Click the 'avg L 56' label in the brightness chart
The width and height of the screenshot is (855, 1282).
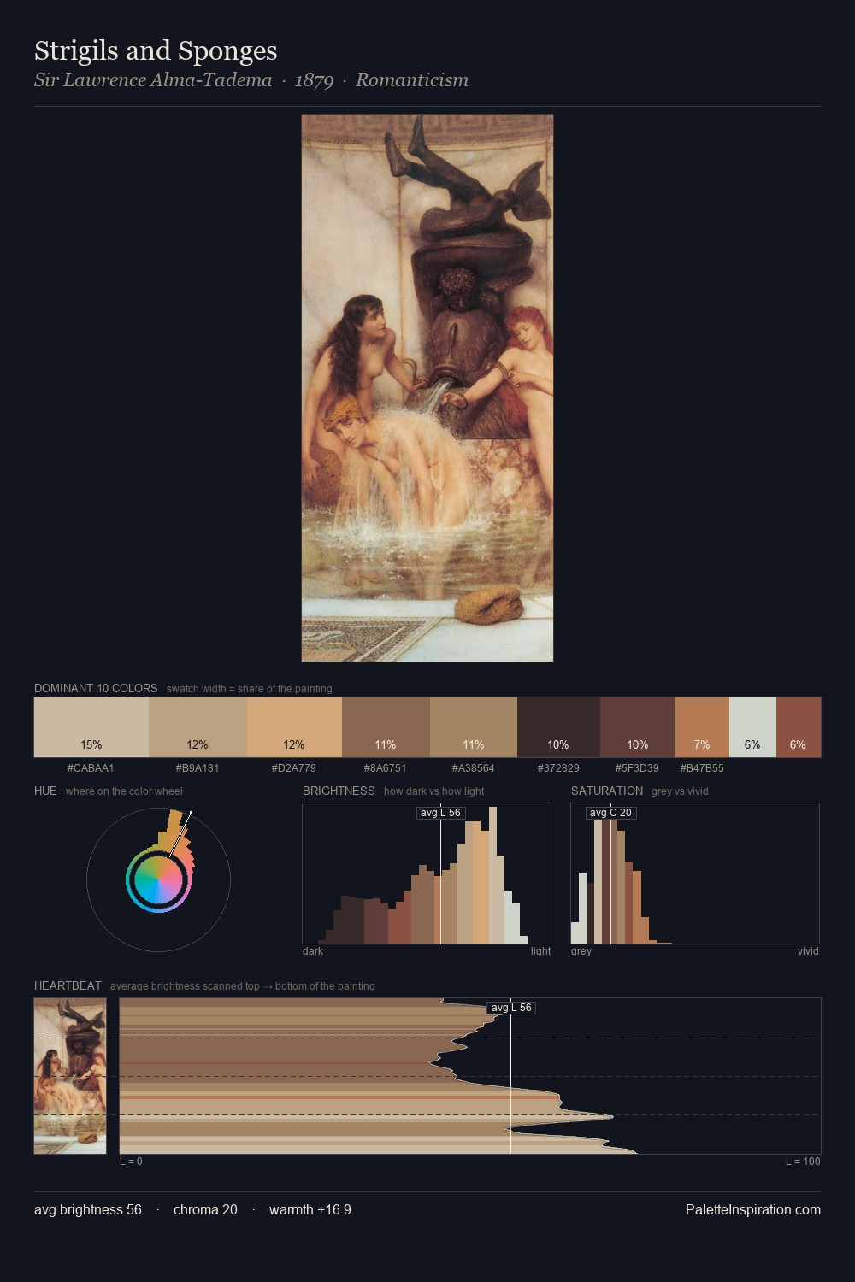tap(441, 813)
